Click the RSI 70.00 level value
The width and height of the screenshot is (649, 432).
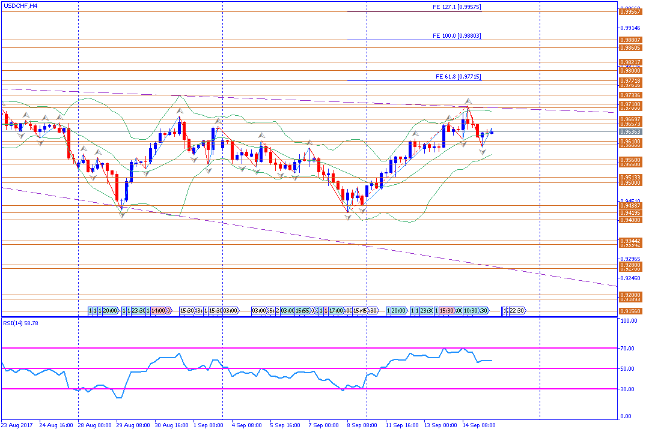click(x=627, y=349)
